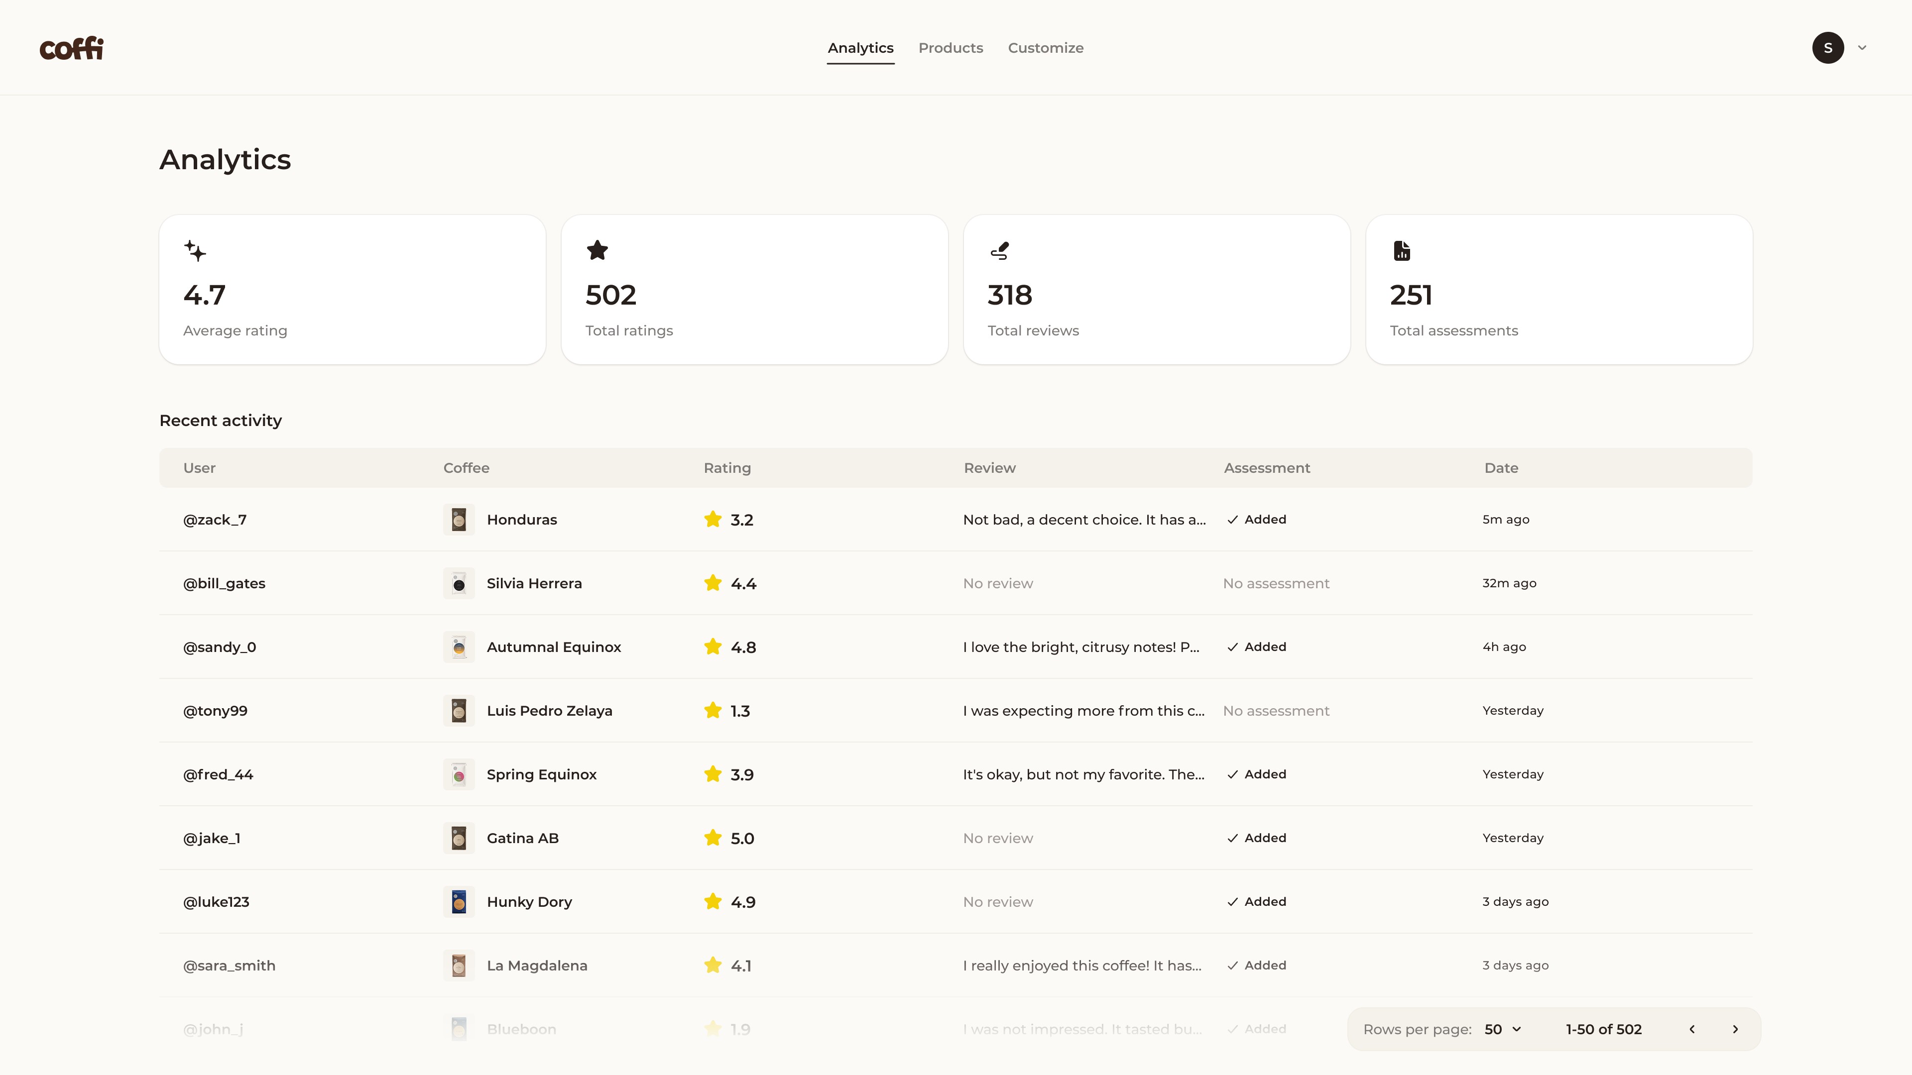The height and width of the screenshot is (1075, 1912).
Task: Switch to the Products tab
Action: 950,48
